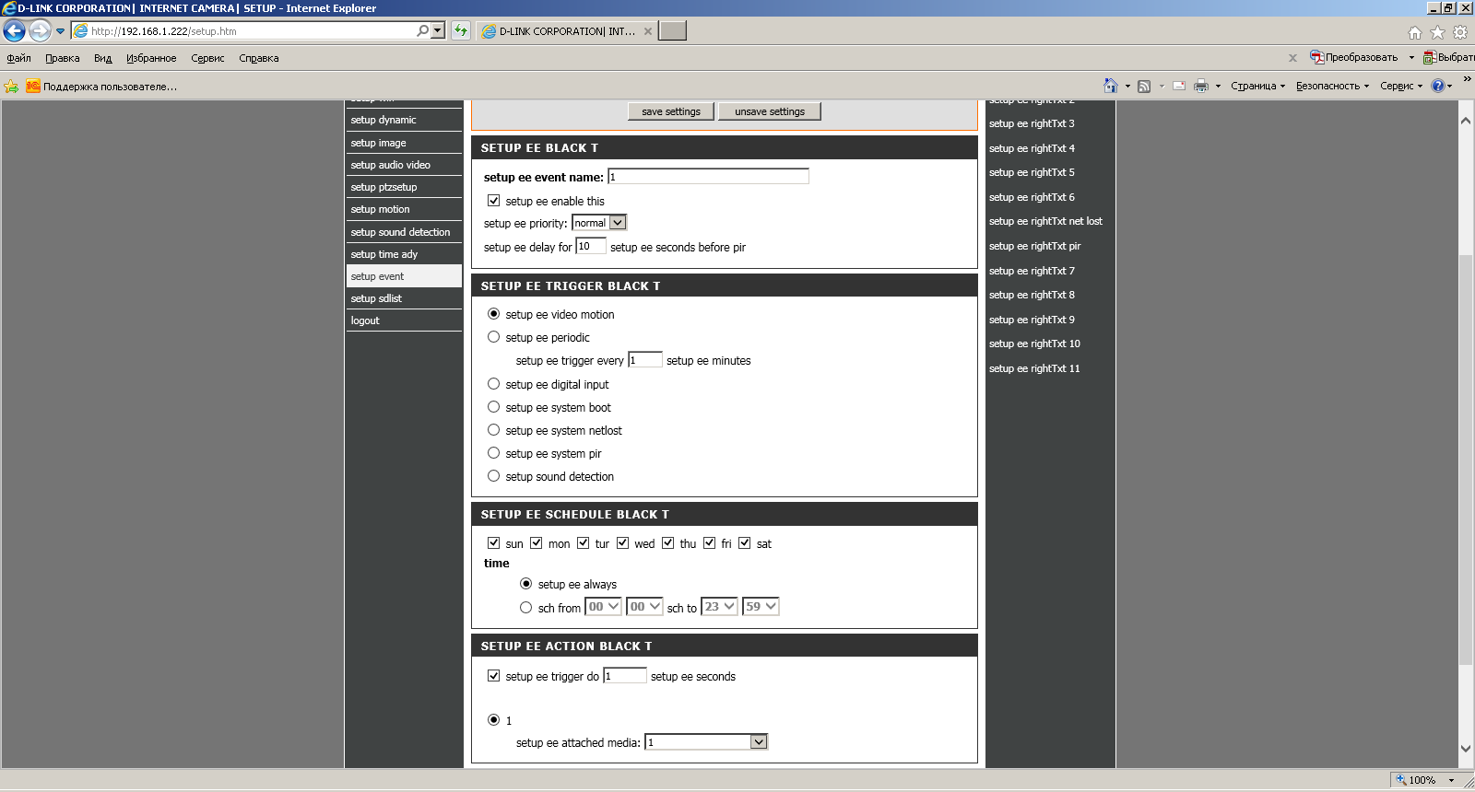The image size is (1475, 792).
Task: Select the 'setup ee periodic' radio button
Action: [494, 337]
